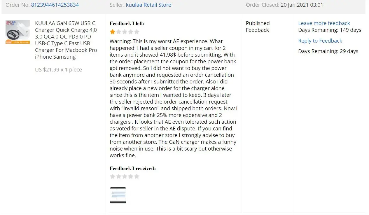The height and width of the screenshot is (215, 369).
Task: Visit the kuulaa Retail Store seller page
Action: pyautogui.click(x=148, y=5)
